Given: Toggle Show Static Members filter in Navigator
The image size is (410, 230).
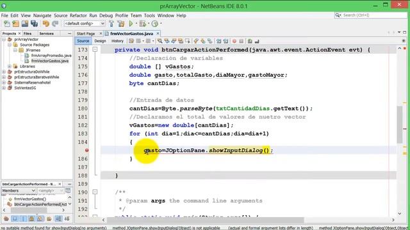Looking at the screenshot, I should (23, 218).
